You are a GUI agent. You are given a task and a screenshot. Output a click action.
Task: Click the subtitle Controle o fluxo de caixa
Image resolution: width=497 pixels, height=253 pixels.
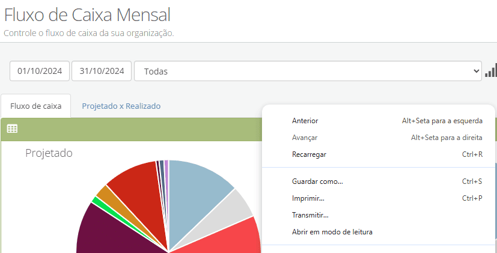89,33
